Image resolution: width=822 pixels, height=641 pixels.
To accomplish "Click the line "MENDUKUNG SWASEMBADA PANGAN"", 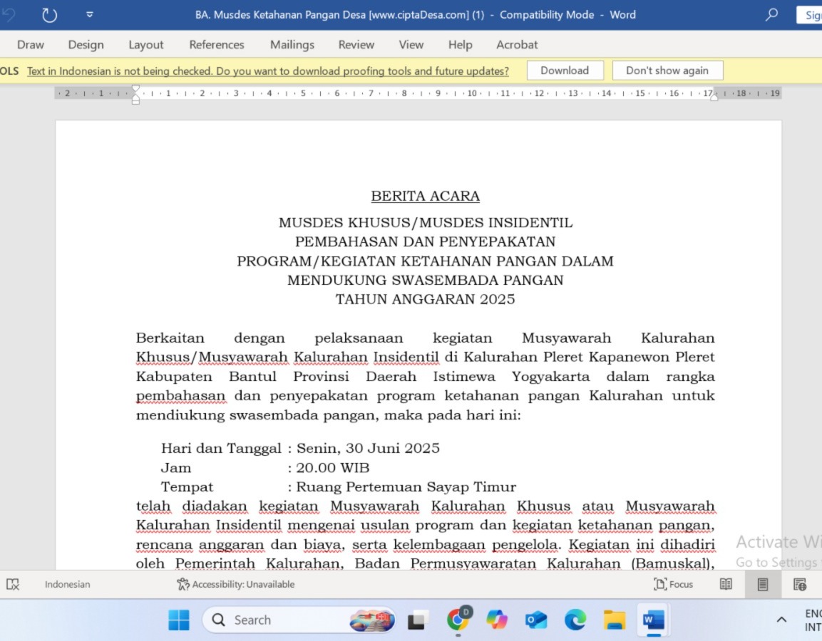I will point(425,280).
